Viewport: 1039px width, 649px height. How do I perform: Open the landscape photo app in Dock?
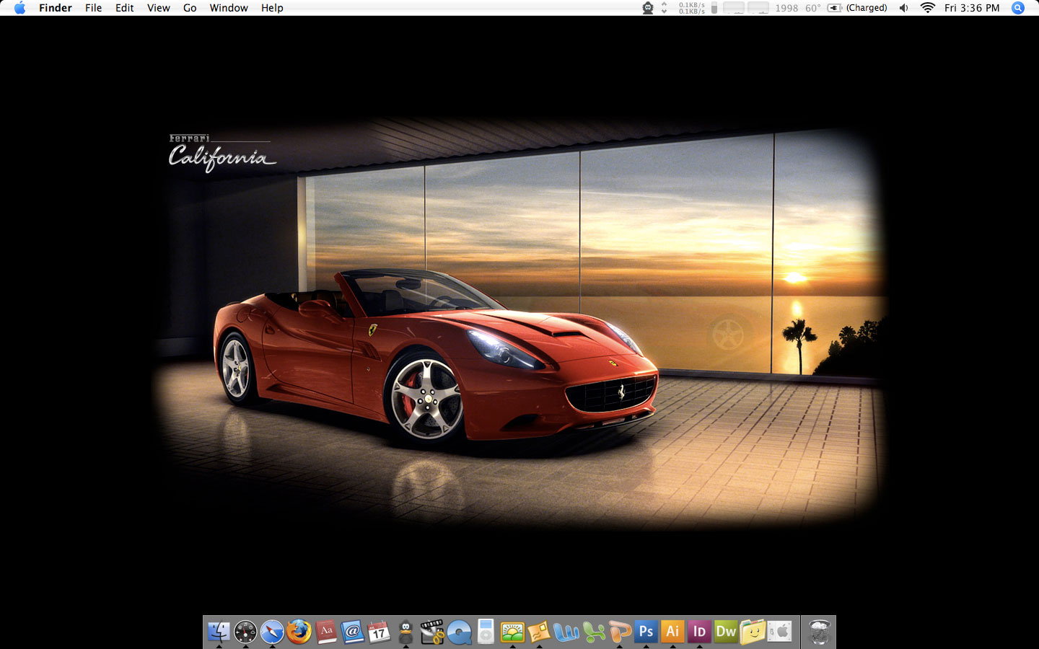tap(512, 632)
